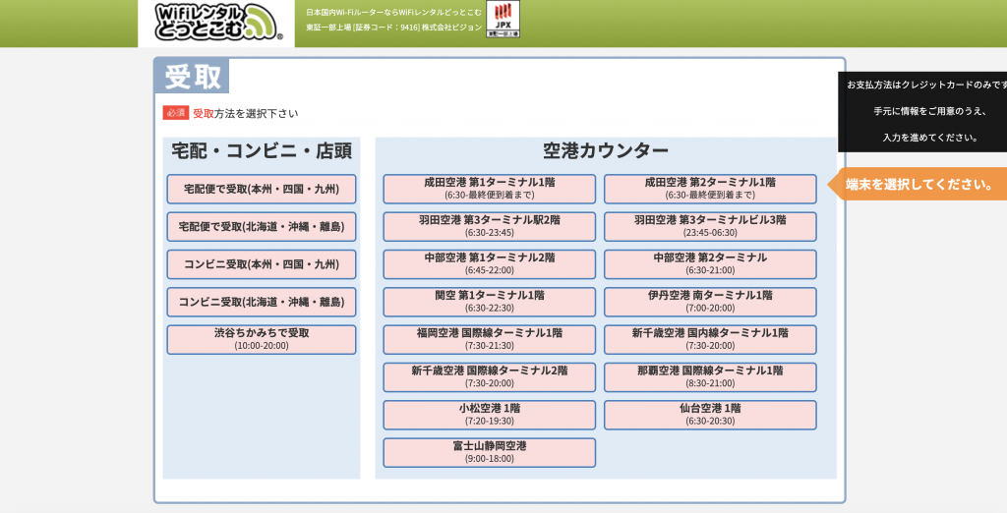The width and height of the screenshot is (1007, 513).
Task: Choose 羽田空港 第3ターミナル駅2階
Action: 489,226
